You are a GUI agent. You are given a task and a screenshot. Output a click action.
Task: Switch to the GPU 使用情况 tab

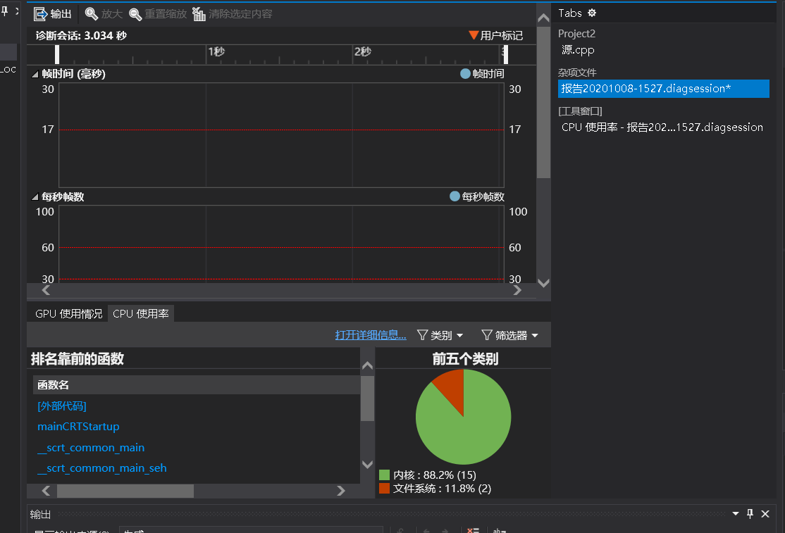[68, 313]
